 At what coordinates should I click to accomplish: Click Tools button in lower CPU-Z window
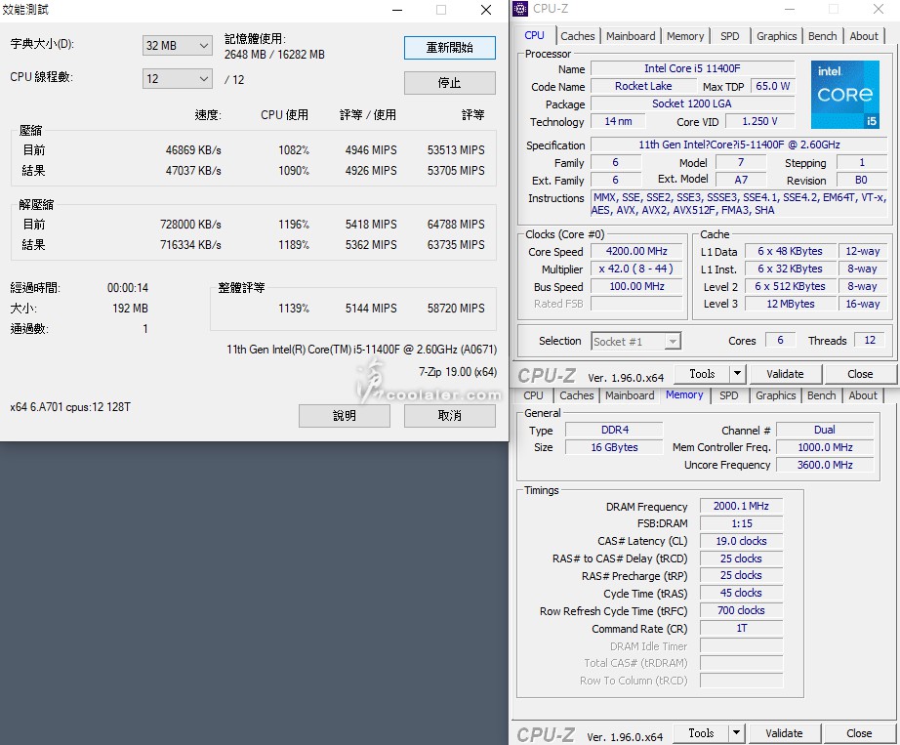pos(701,733)
